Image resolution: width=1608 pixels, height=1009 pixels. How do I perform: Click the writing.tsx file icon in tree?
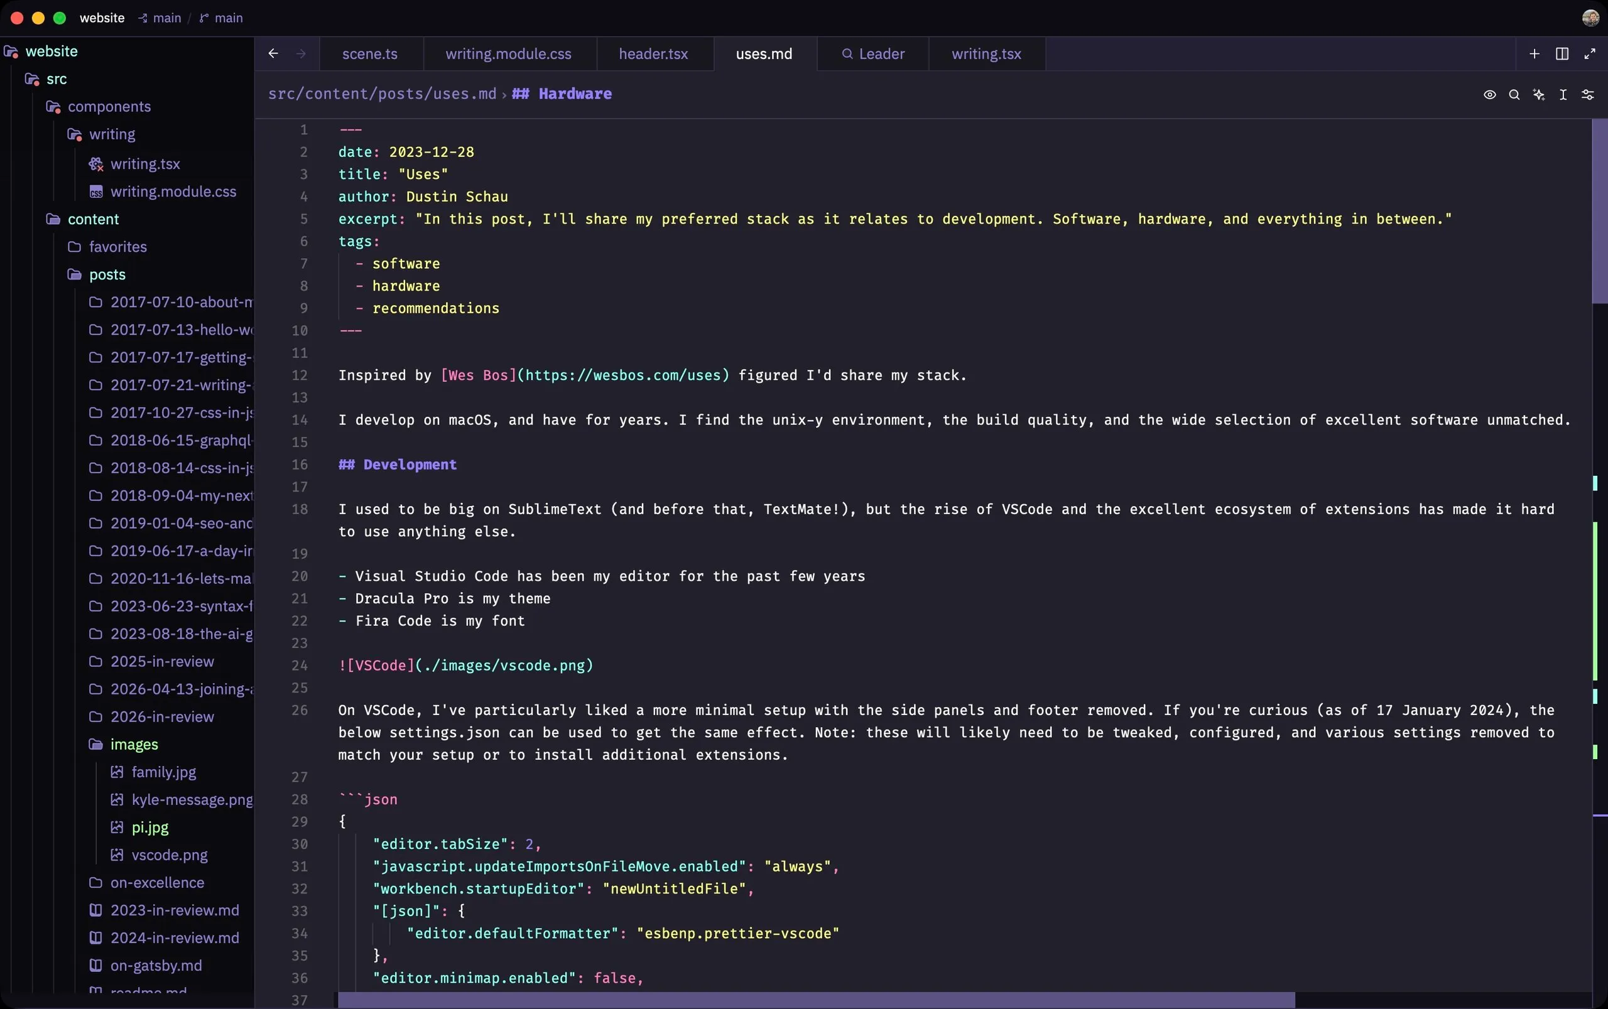(96, 164)
